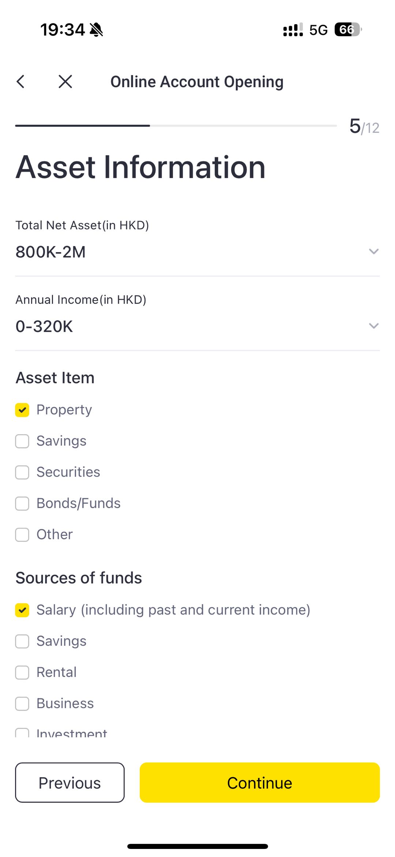Tick the Business source checkbox

click(22, 704)
